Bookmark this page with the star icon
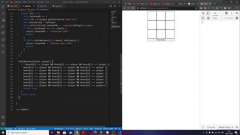The image size is (240, 135). (196, 8)
